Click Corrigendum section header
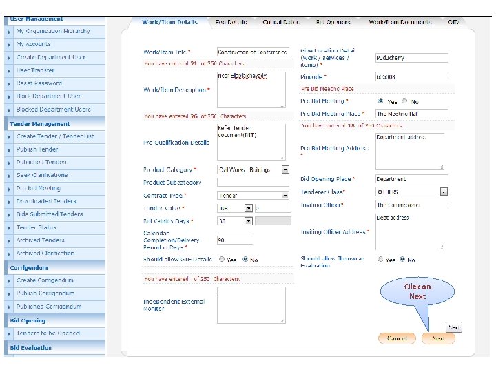The height and width of the screenshot is (372, 496). pyautogui.click(x=54, y=267)
